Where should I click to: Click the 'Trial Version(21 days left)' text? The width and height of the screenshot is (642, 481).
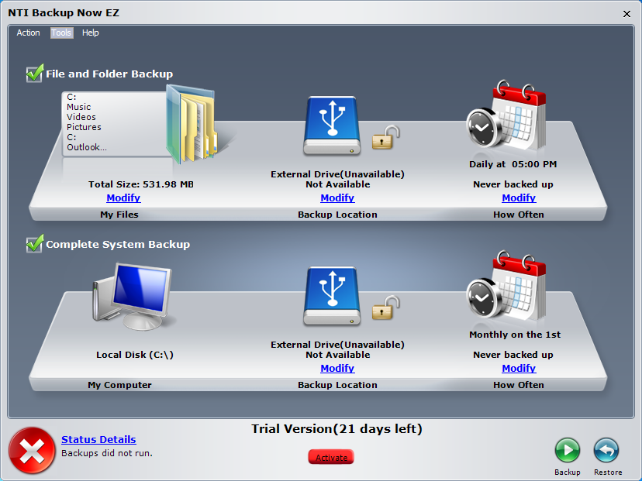point(337,429)
